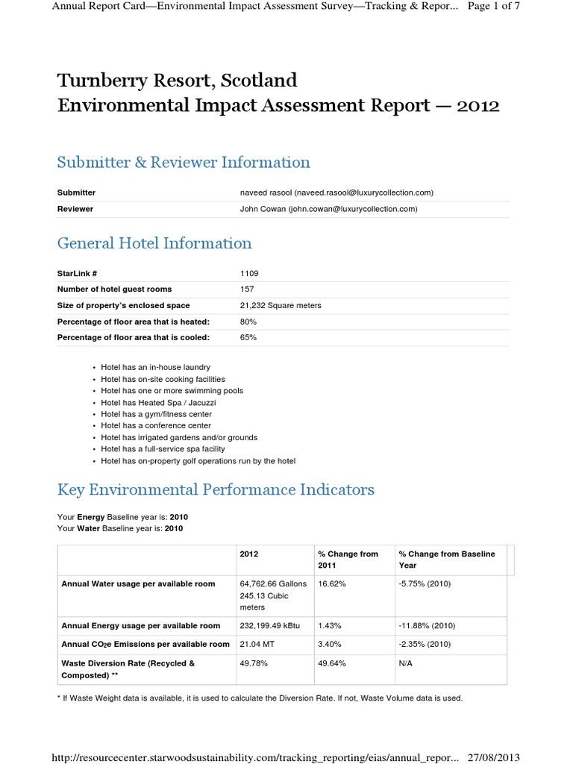Select the StarLink value 1109
The image size is (573, 764).
coord(249,273)
